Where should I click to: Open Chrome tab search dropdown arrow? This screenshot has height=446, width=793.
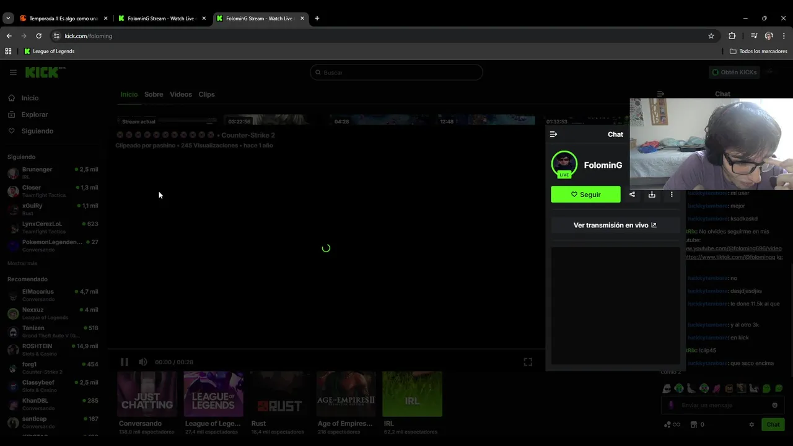[8, 19]
